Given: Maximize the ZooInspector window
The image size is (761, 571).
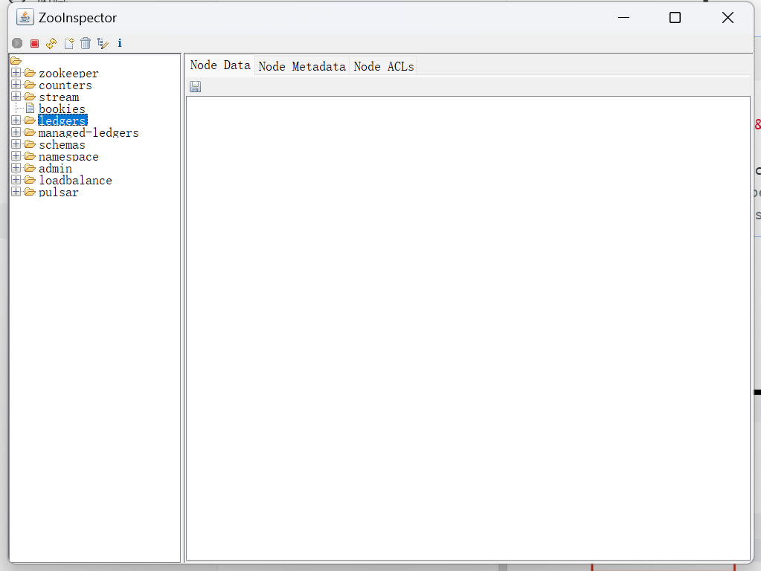Looking at the screenshot, I should click(x=675, y=17).
